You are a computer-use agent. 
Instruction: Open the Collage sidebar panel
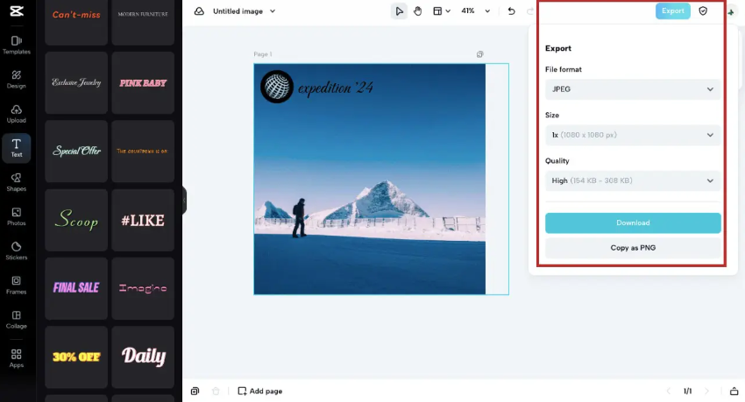pyautogui.click(x=17, y=320)
